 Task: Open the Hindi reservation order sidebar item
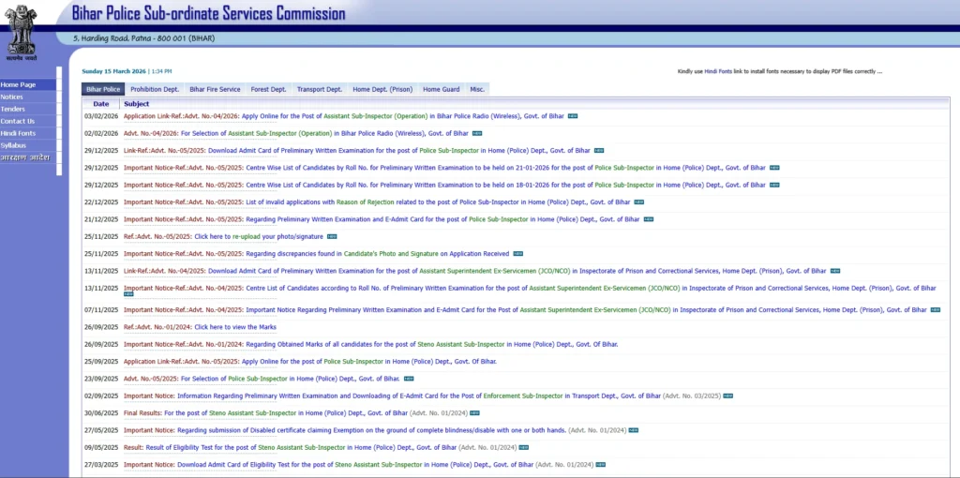pos(28,157)
